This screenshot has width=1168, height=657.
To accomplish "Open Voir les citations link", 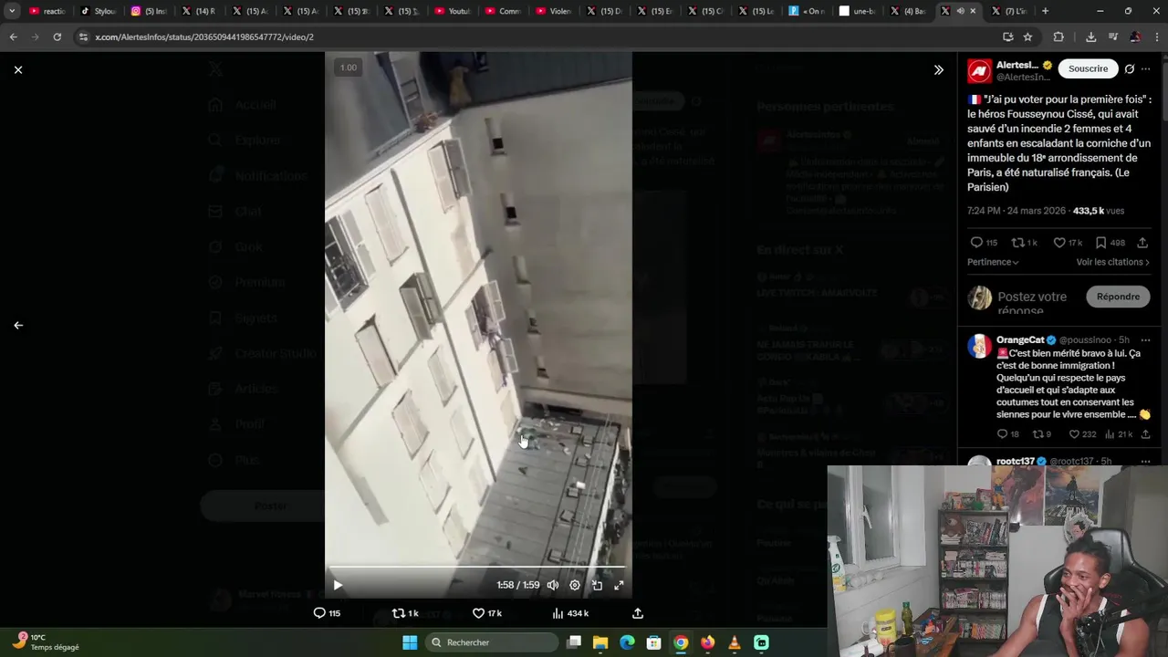I will pos(1113,262).
